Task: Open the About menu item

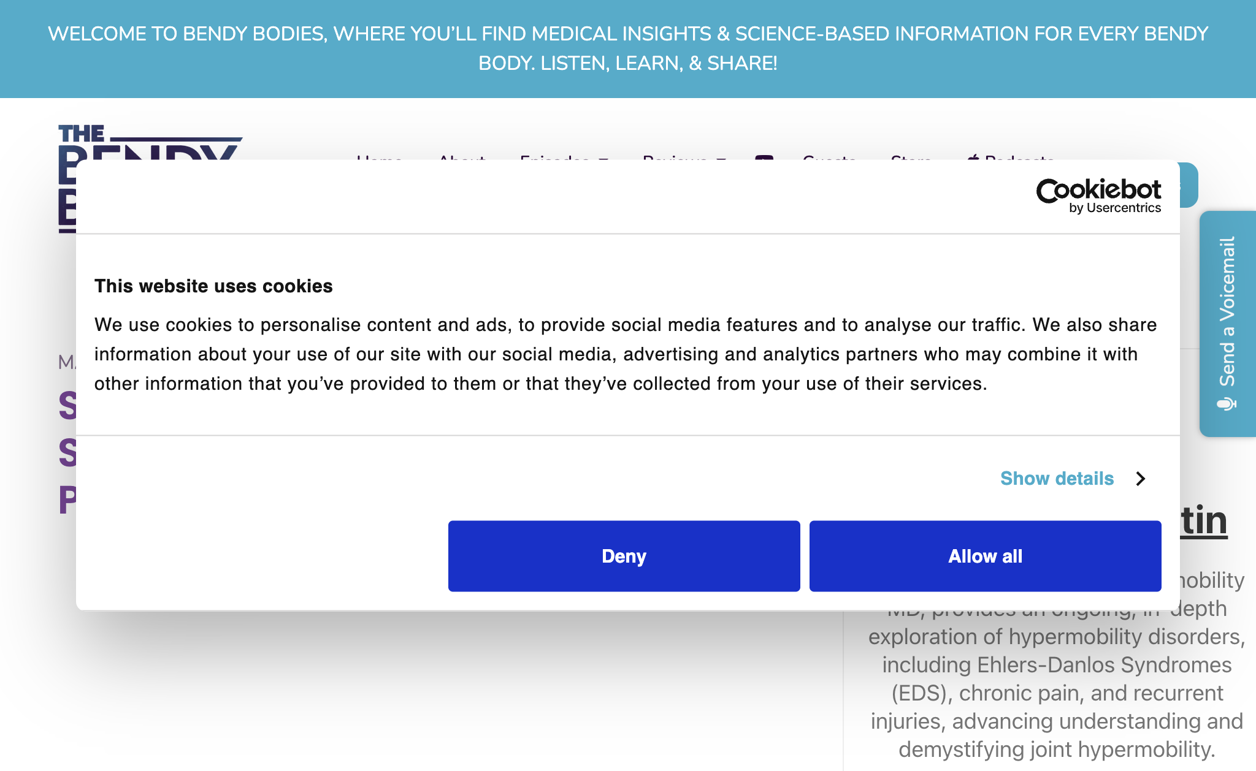Action: click(x=462, y=157)
